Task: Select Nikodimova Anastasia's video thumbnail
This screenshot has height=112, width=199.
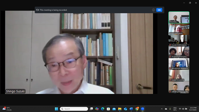Action: coord(179,64)
